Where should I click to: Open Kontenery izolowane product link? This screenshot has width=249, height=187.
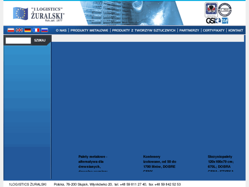160,163
